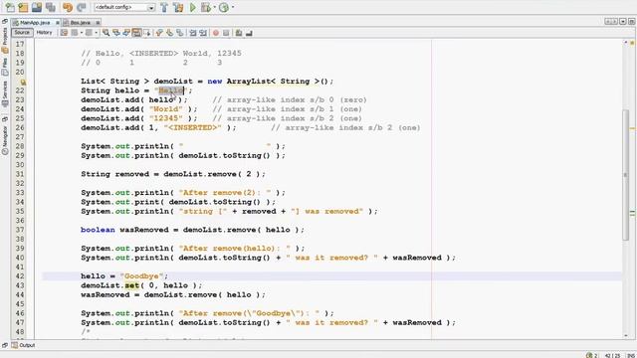This screenshot has width=637, height=358.
Task: Click the INS insert mode indicator
Action: click(x=631, y=356)
